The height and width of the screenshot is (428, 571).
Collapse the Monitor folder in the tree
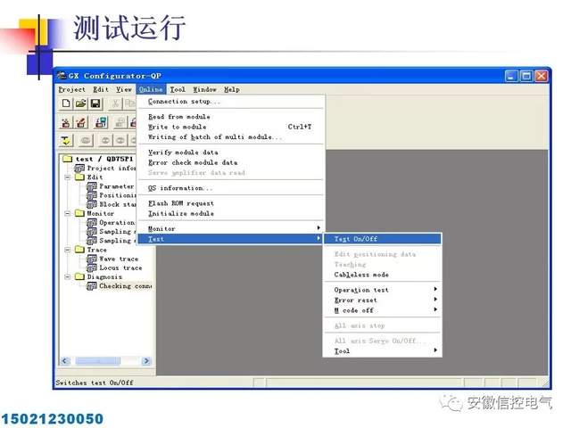[x=68, y=213]
